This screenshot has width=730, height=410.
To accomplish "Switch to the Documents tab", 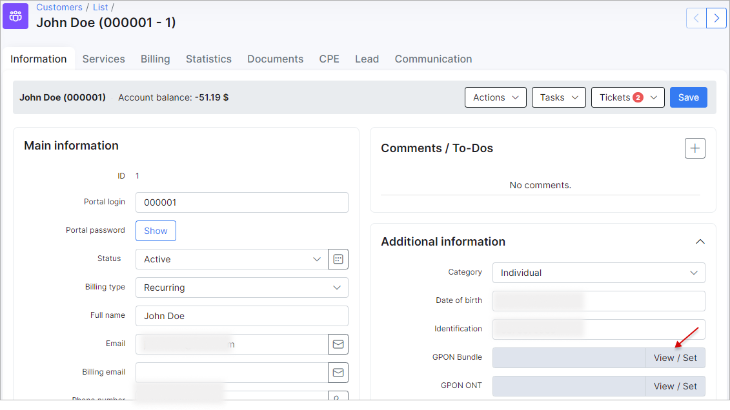I will [275, 59].
